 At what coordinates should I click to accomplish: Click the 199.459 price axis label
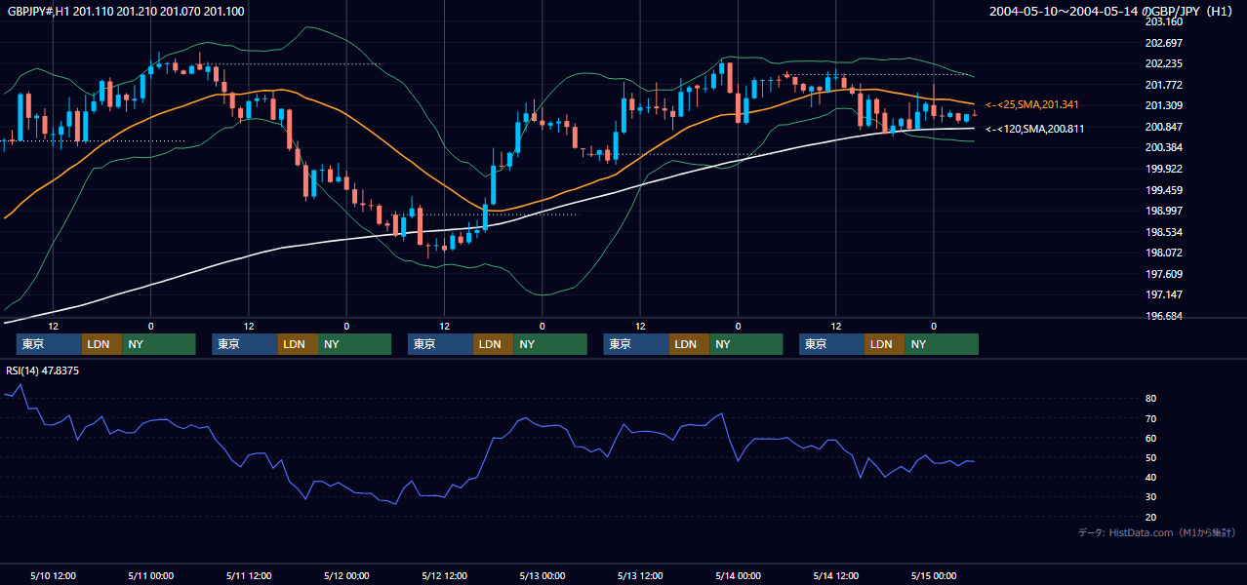[1163, 190]
